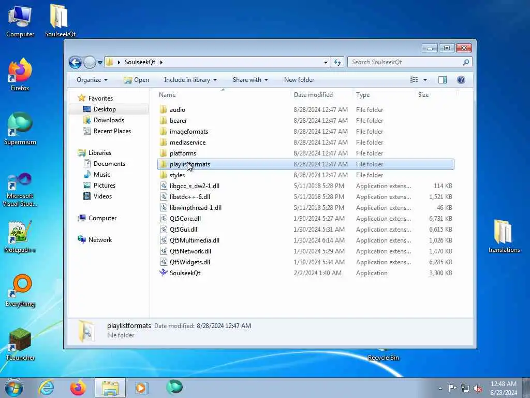
Task: Open Windows Media Player on taskbar
Action: [x=141, y=388]
